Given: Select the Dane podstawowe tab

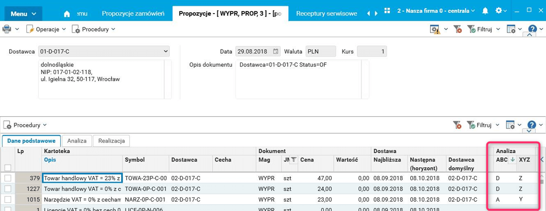Looking at the screenshot, I should click(x=31, y=141).
